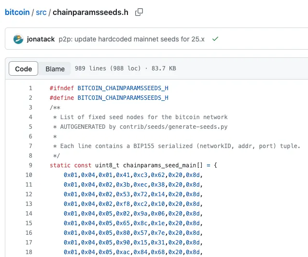Select line number 7

(30, 146)
